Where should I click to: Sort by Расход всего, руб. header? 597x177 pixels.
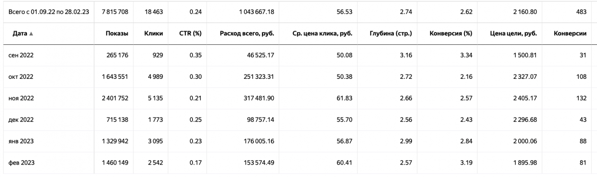[x=247, y=34]
